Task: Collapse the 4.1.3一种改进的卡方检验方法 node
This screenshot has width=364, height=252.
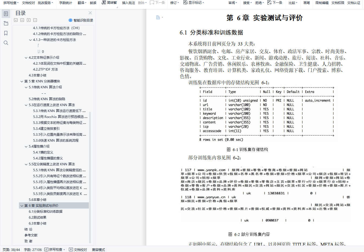Action: (x=30, y=40)
